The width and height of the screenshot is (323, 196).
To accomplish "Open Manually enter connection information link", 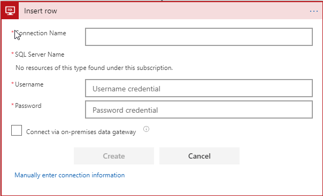I will pyautogui.click(x=70, y=175).
